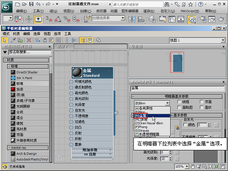Image resolution: width=228 pixels, height=171 pixels.
Task: Click the zoom magnifier tool in status bar
Action: pyautogui.click(x=199, y=166)
